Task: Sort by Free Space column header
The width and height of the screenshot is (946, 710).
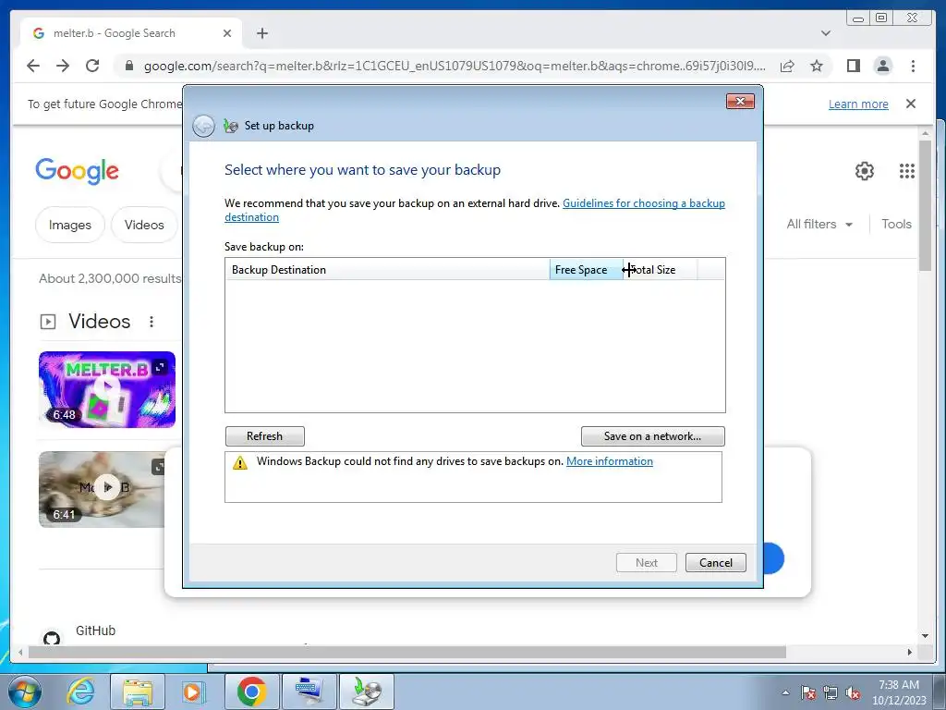Action: click(586, 269)
